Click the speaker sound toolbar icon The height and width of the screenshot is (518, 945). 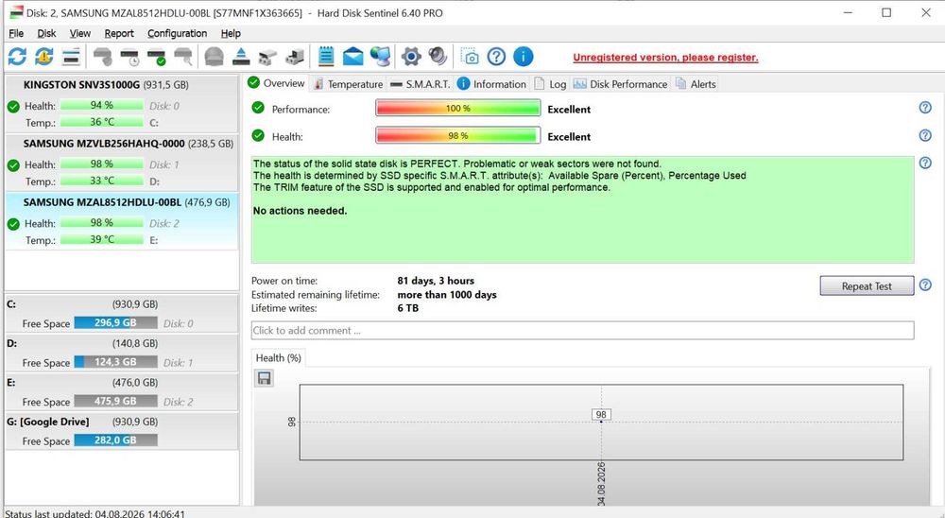pos(438,57)
